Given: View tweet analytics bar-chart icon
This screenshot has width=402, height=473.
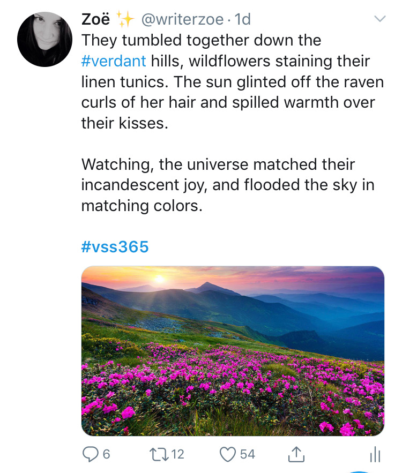Looking at the screenshot, I should point(375,454).
